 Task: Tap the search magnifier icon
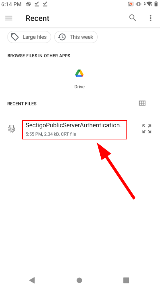click(x=133, y=18)
